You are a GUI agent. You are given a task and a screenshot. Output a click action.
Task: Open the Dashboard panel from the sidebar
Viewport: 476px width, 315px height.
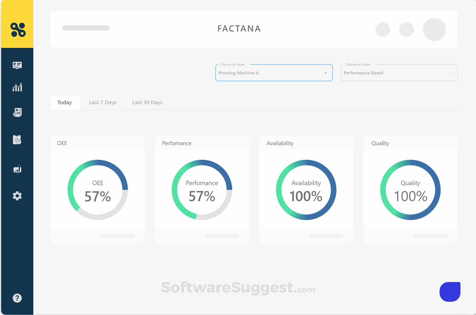(17, 65)
